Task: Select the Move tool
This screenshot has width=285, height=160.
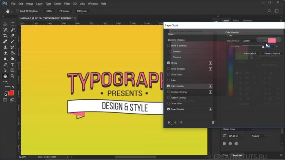Action: click(5, 24)
